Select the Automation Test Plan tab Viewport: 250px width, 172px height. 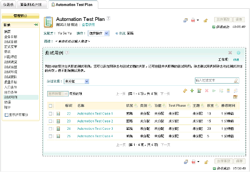click(73, 5)
